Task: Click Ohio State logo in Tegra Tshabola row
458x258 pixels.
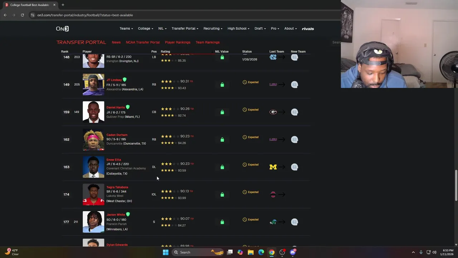Action: (273, 195)
